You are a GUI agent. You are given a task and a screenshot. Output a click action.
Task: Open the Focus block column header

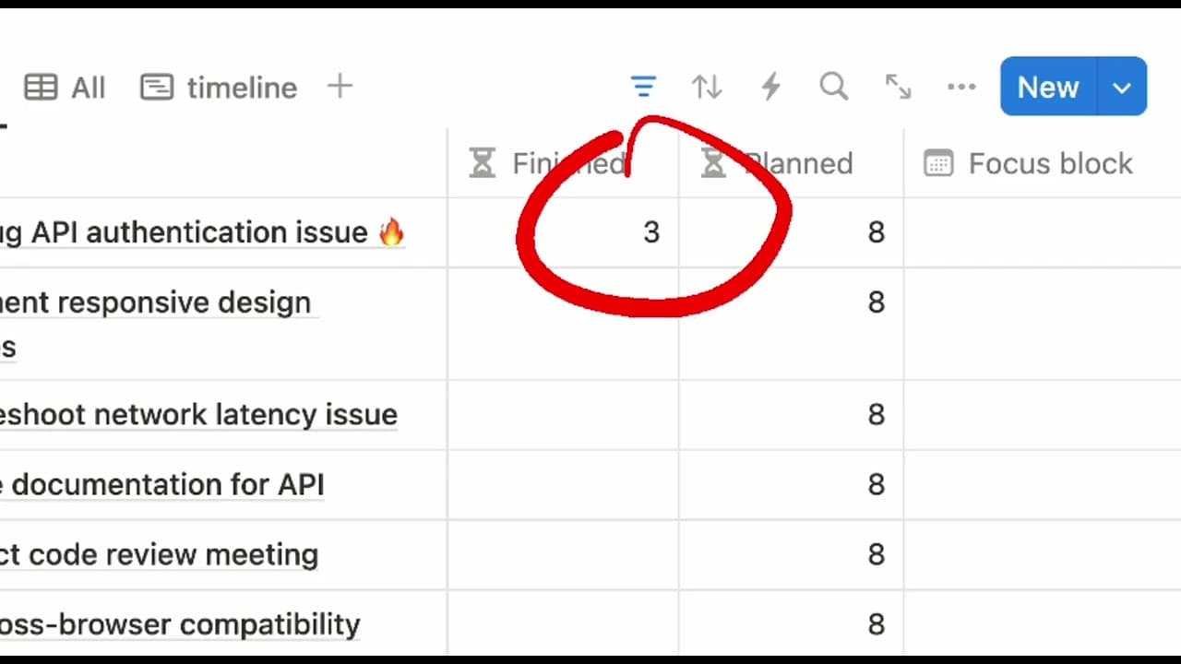pos(1029,164)
